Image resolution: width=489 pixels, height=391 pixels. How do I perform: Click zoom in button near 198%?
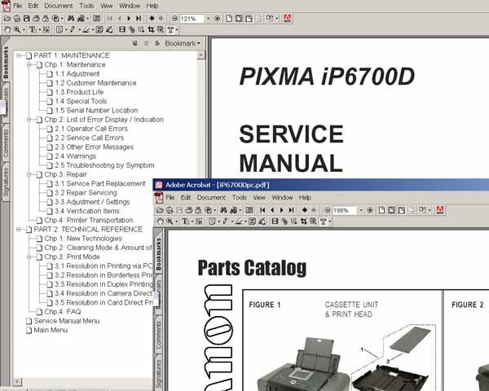(x=370, y=210)
